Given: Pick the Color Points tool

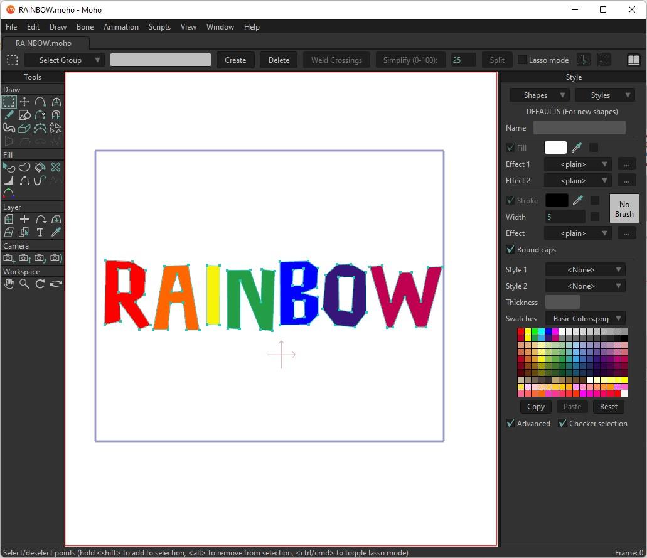Looking at the screenshot, I should [x=9, y=193].
